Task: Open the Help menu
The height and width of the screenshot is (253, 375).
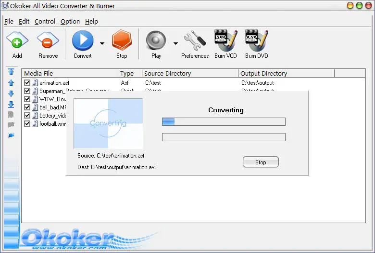Action: click(x=91, y=22)
